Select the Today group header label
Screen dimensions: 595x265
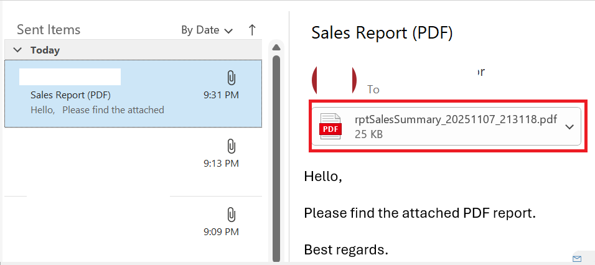click(x=45, y=50)
